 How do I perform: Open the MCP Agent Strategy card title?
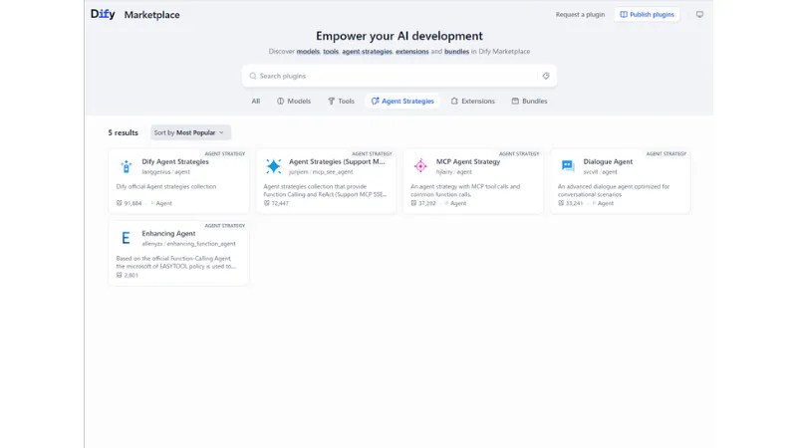(x=468, y=161)
